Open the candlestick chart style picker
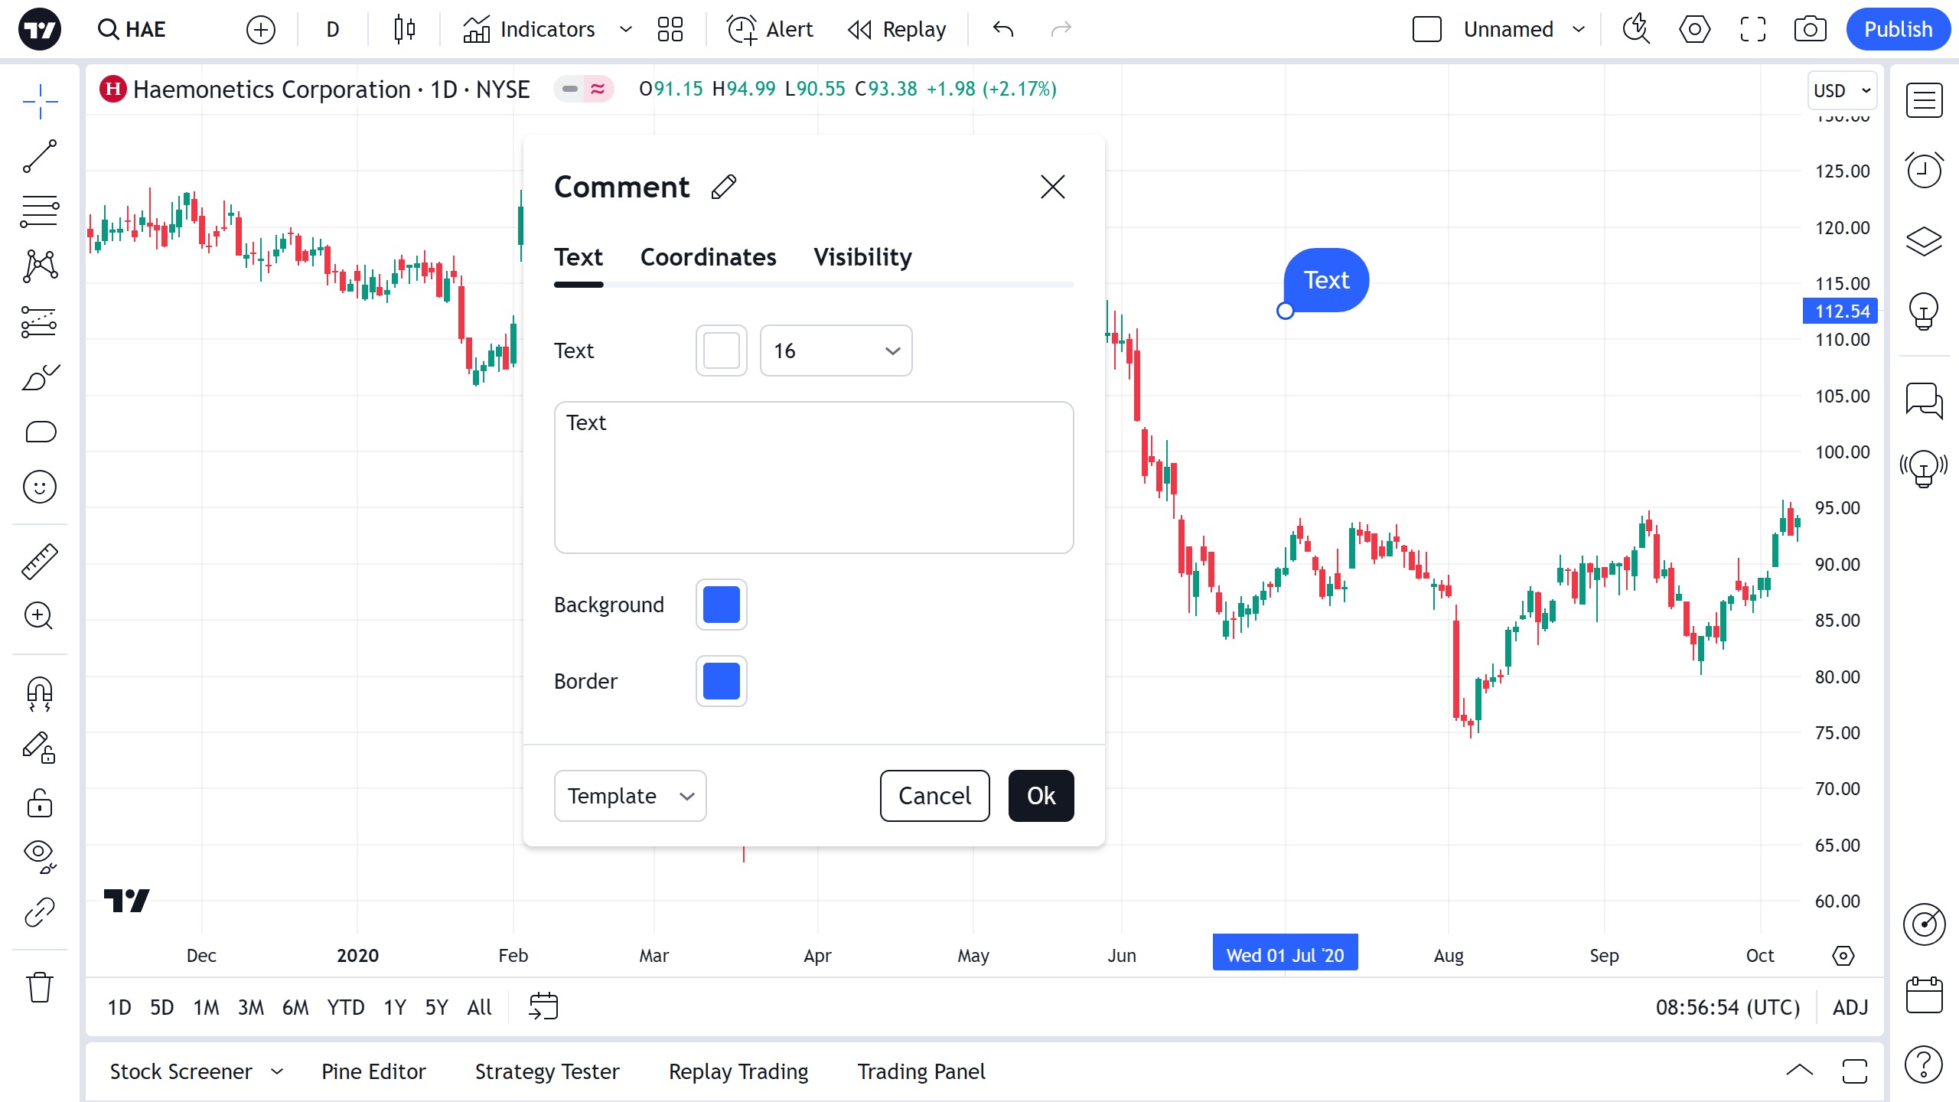The width and height of the screenshot is (1959, 1102). (x=404, y=30)
